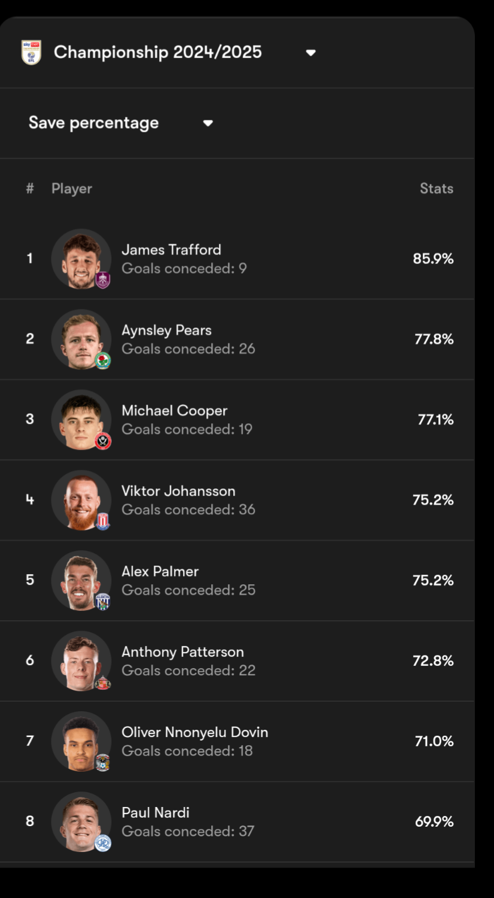The image size is (494, 898).
Task: Click Paul Nardi's 69.9% save stat
Action: 434,821
